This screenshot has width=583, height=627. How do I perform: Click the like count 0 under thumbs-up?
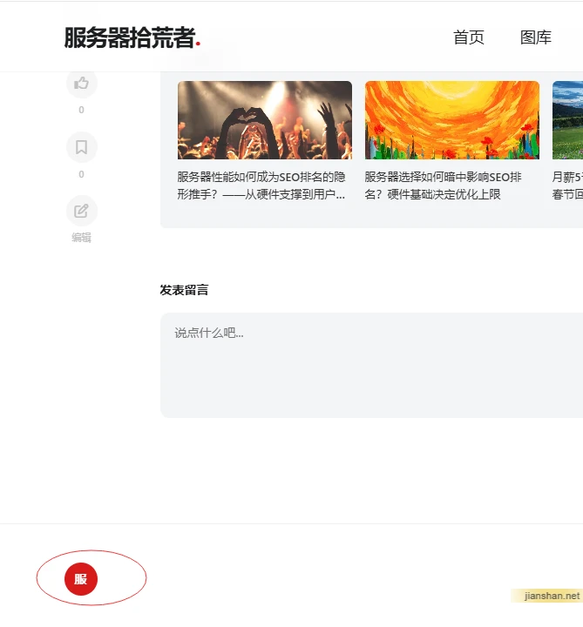(82, 110)
